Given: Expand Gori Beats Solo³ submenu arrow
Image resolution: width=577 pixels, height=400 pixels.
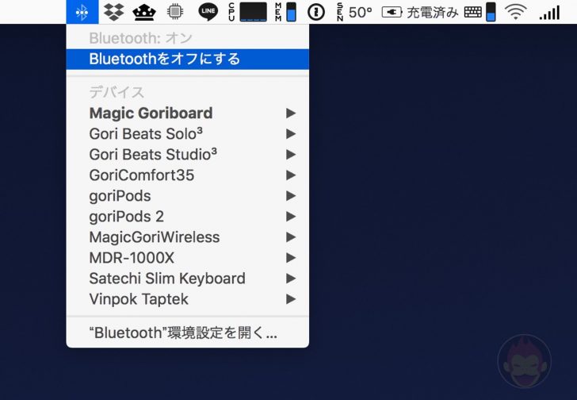Looking at the screenshot, I should pyautogui.click(x=291, y=133).
